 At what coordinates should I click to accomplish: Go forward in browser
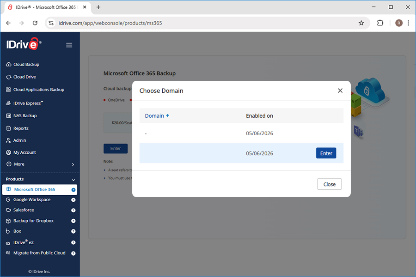pyautogui.click(x=21, y=23)
